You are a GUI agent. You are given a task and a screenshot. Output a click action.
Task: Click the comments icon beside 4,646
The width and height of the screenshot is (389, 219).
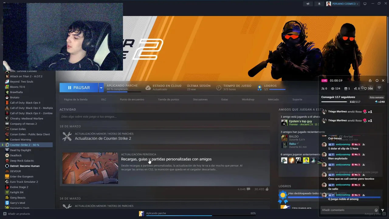point(248,189)
